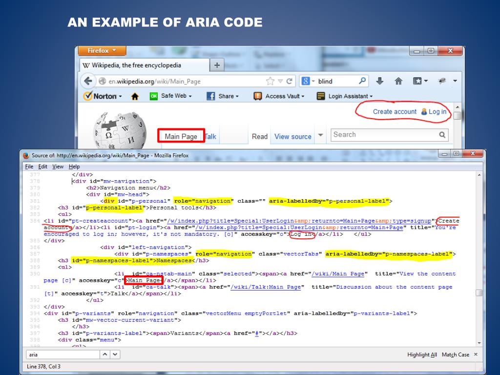Toggle Match Case in find bar

[456, 354]
